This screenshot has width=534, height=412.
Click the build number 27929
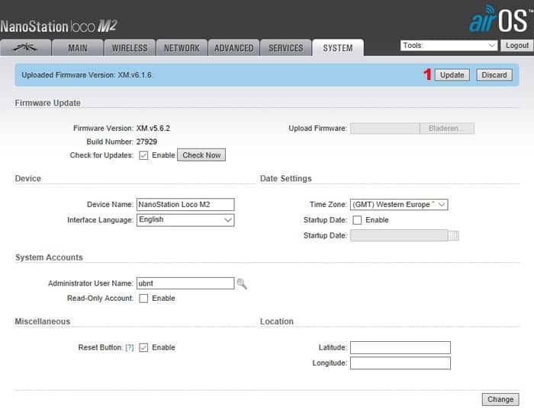[x=146, y=142]
